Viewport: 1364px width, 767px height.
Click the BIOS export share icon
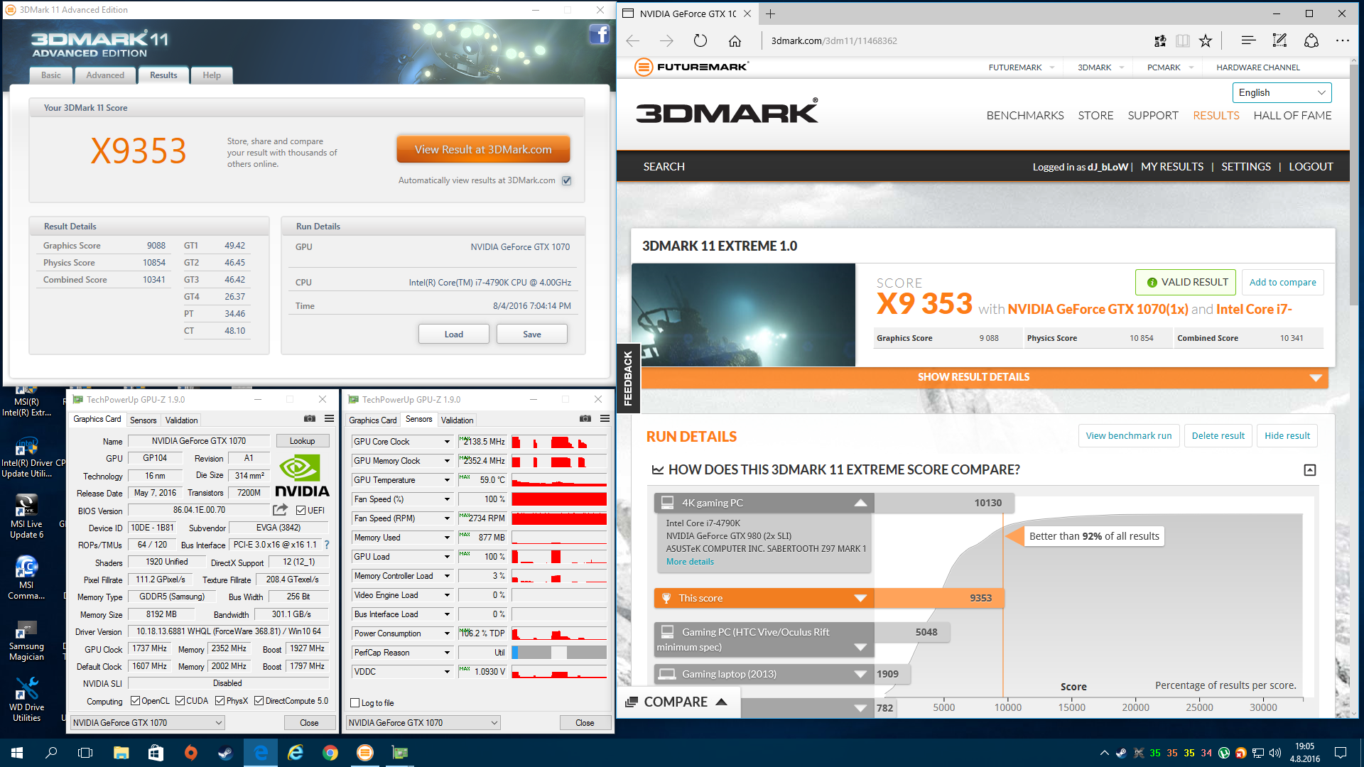click(x=280, y=510)
